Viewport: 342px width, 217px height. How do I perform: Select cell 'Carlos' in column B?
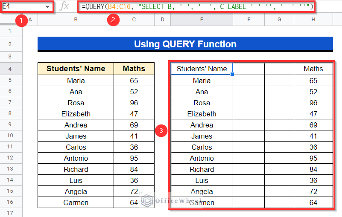click(76, 147)
